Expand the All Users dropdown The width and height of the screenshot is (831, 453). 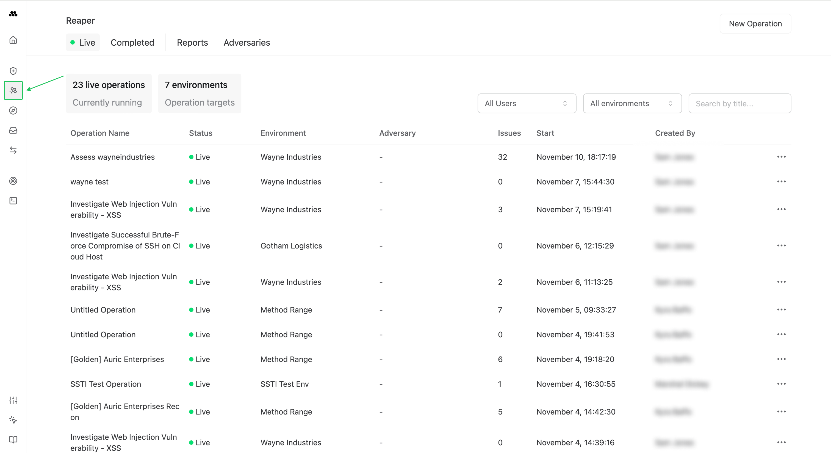point(527,103)
